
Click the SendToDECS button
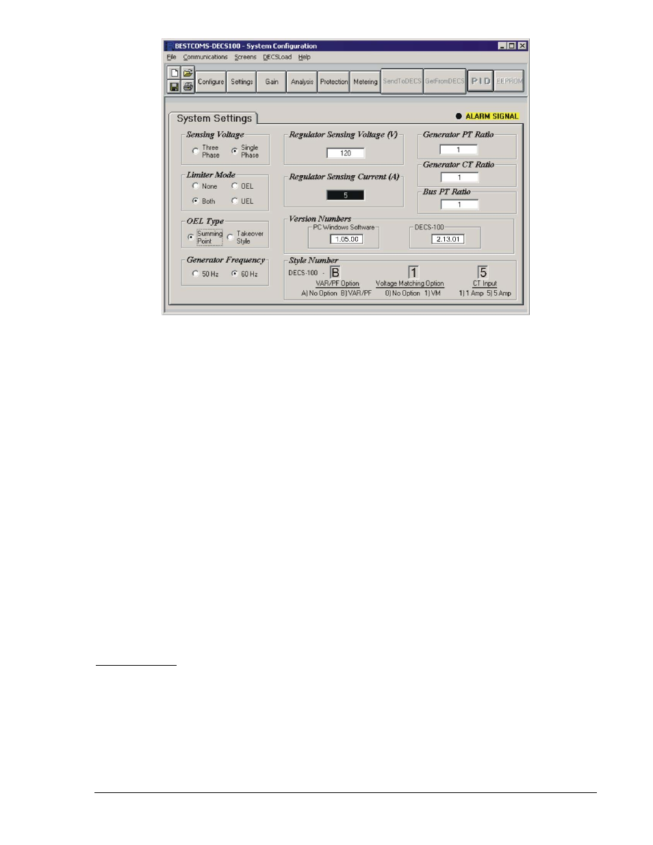click(x=402, y=81)
